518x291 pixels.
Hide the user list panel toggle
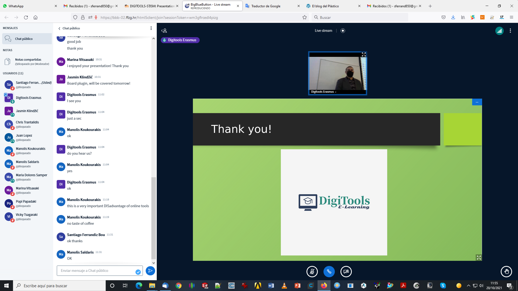(164, 31)
